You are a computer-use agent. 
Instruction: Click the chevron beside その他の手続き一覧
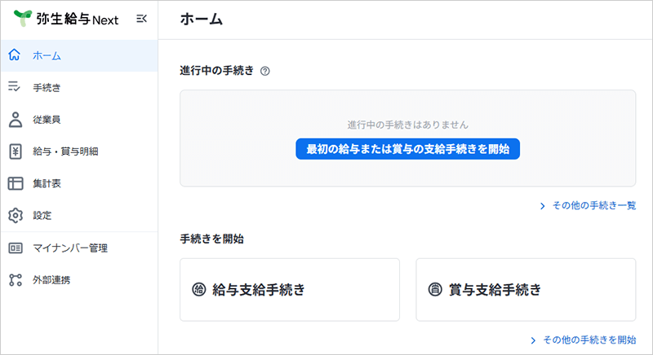pyautogui.click(x=543, y=206)
